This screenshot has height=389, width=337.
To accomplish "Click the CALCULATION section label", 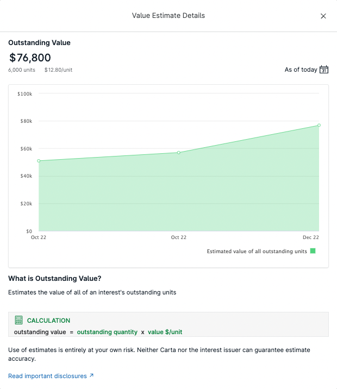I will point(48,321).
